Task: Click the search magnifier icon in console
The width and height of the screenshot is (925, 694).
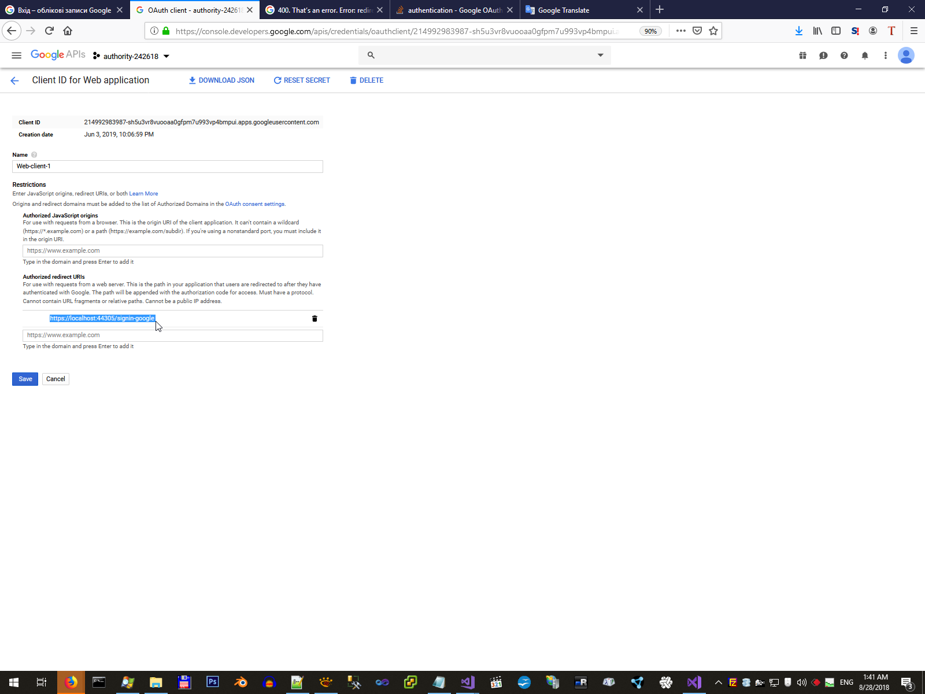Action: pyautogui.click(x=371, y=56)
